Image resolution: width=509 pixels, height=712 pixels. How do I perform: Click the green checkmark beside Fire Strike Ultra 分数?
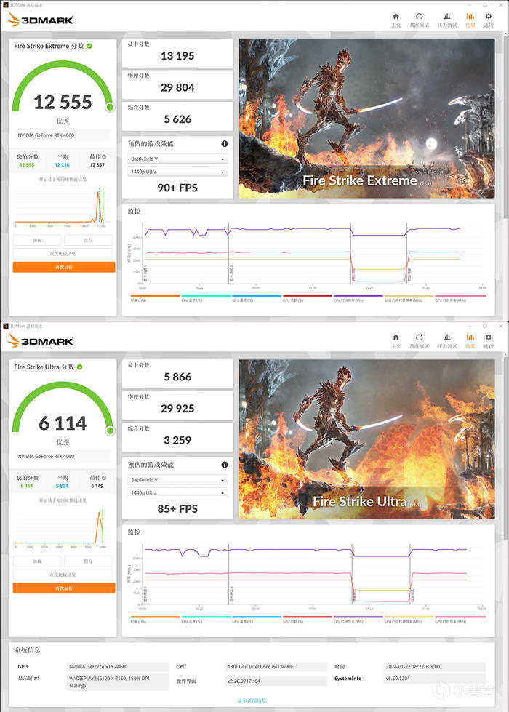coord(79,367)
